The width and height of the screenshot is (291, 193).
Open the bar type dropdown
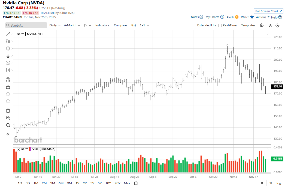tap(87, 25)
